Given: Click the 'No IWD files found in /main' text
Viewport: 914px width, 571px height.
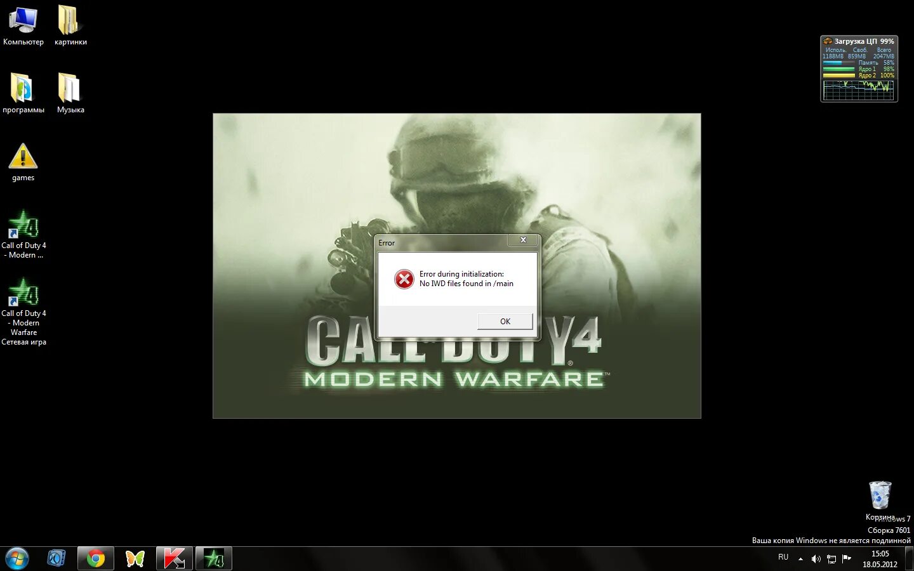Looking at the screenshot, I should point(467,284).
